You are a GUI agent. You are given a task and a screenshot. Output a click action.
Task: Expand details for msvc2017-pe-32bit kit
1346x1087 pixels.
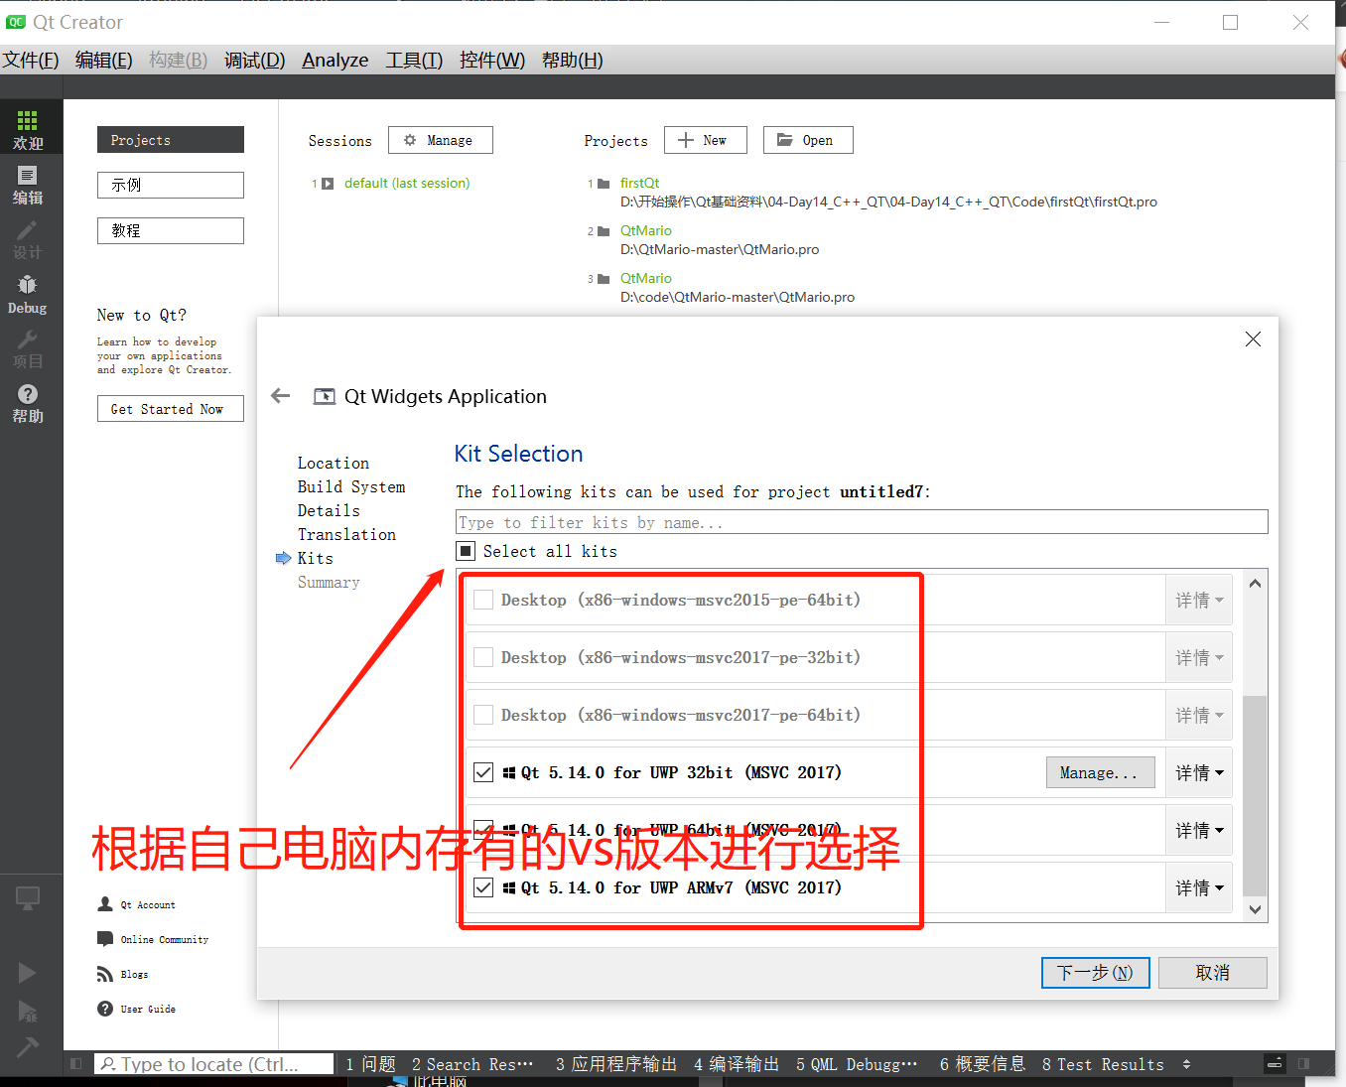(x=1199, y=657)
